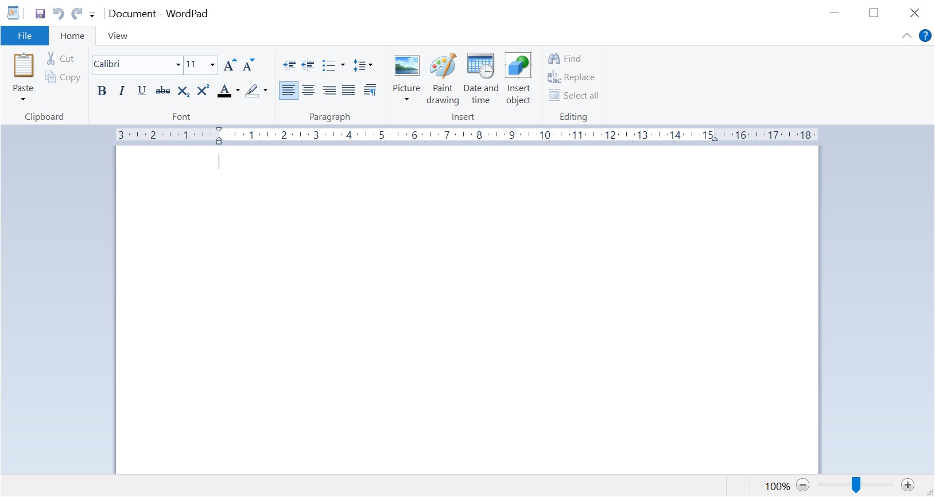Click the Undo arrow in title bar
The image size is (935, 497).
pyautogui.click(x=59, y=14)
